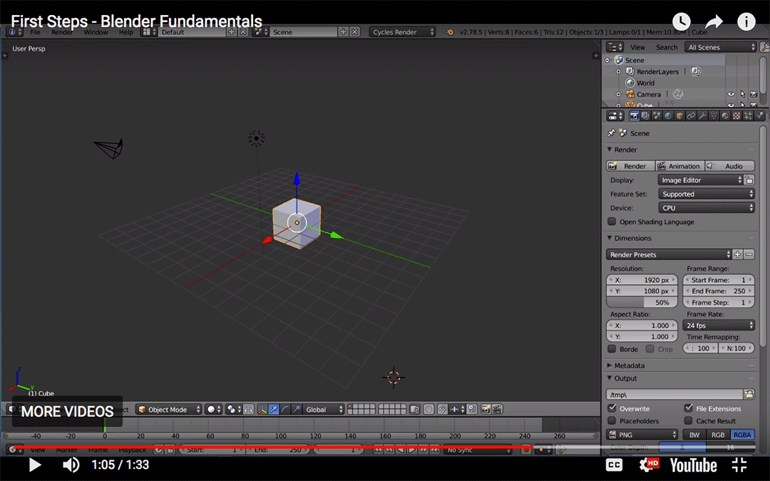Click the scale manipulator icon
The image size is (770, 481).
(297, 409)
